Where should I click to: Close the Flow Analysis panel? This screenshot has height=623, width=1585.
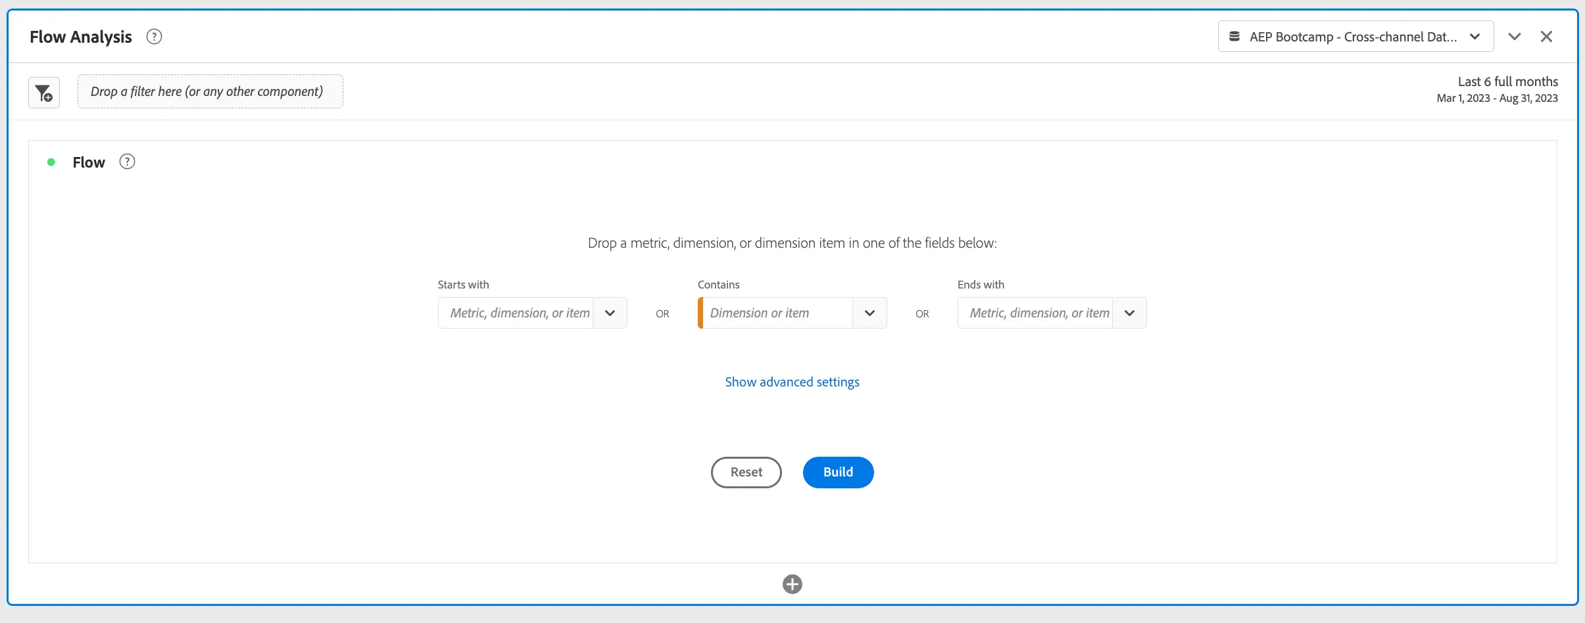click(1546, 37)
